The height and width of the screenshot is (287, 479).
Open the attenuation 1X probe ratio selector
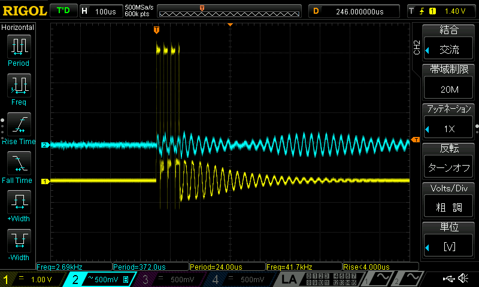tap(448, 127)
